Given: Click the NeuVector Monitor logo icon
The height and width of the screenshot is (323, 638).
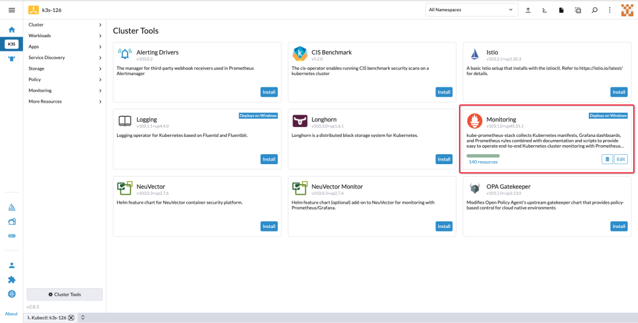Looking at the screenshot, I should (x=300, y=188).
